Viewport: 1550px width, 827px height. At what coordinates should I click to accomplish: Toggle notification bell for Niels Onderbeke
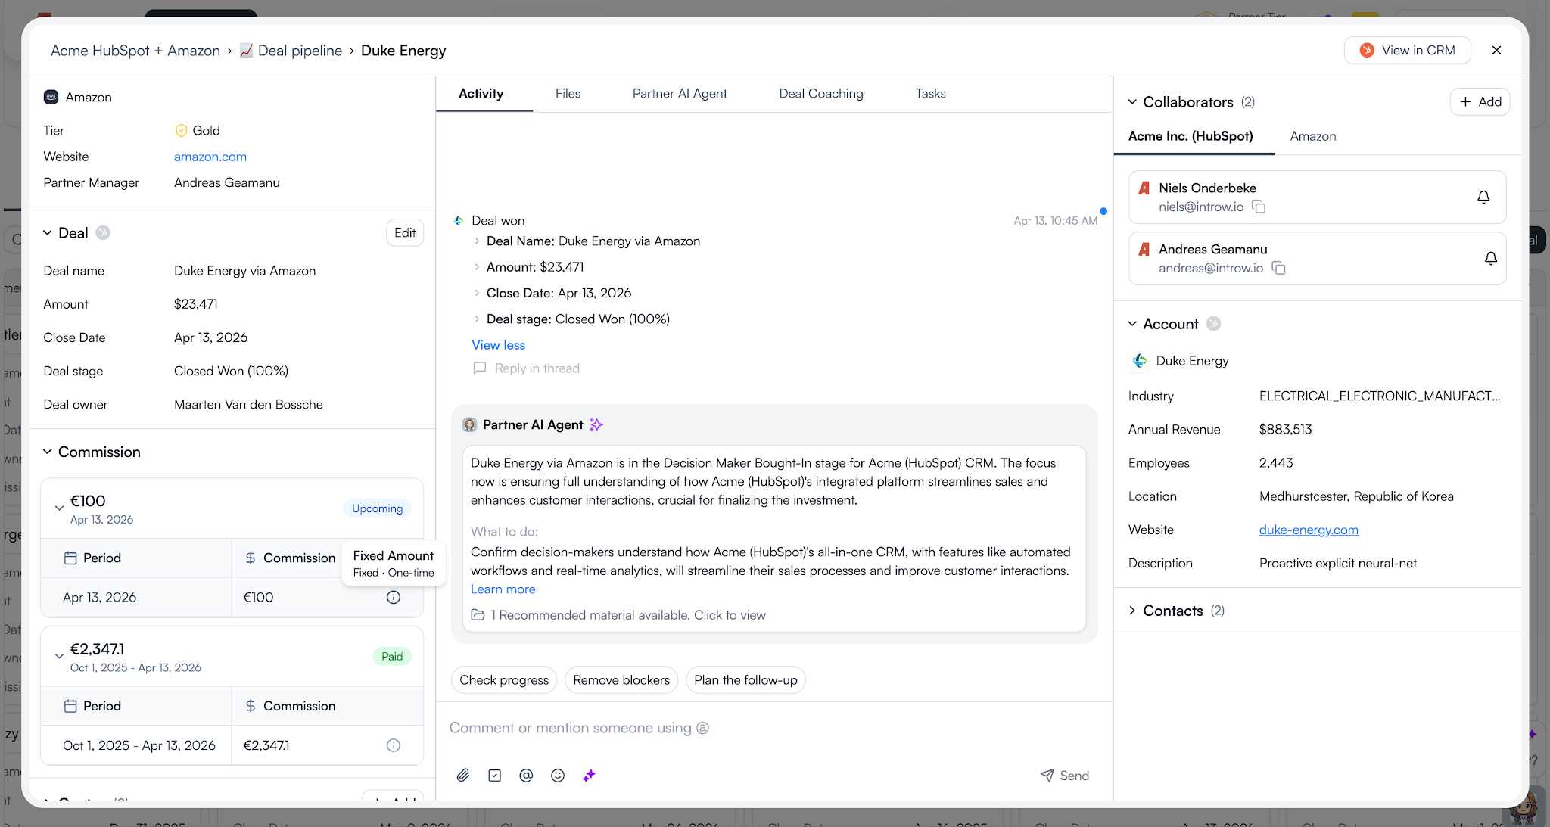point(1483,197)
